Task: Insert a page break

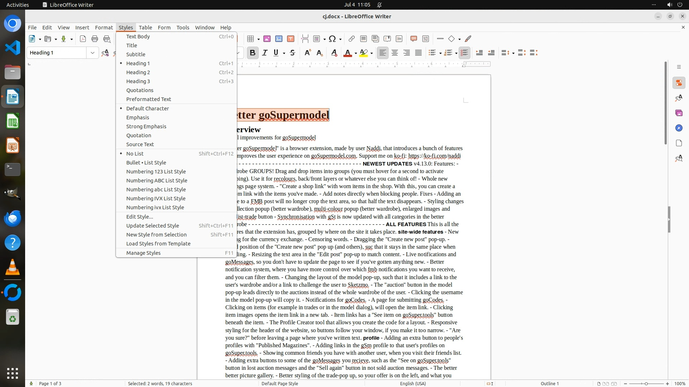Action: pos(305,39)
